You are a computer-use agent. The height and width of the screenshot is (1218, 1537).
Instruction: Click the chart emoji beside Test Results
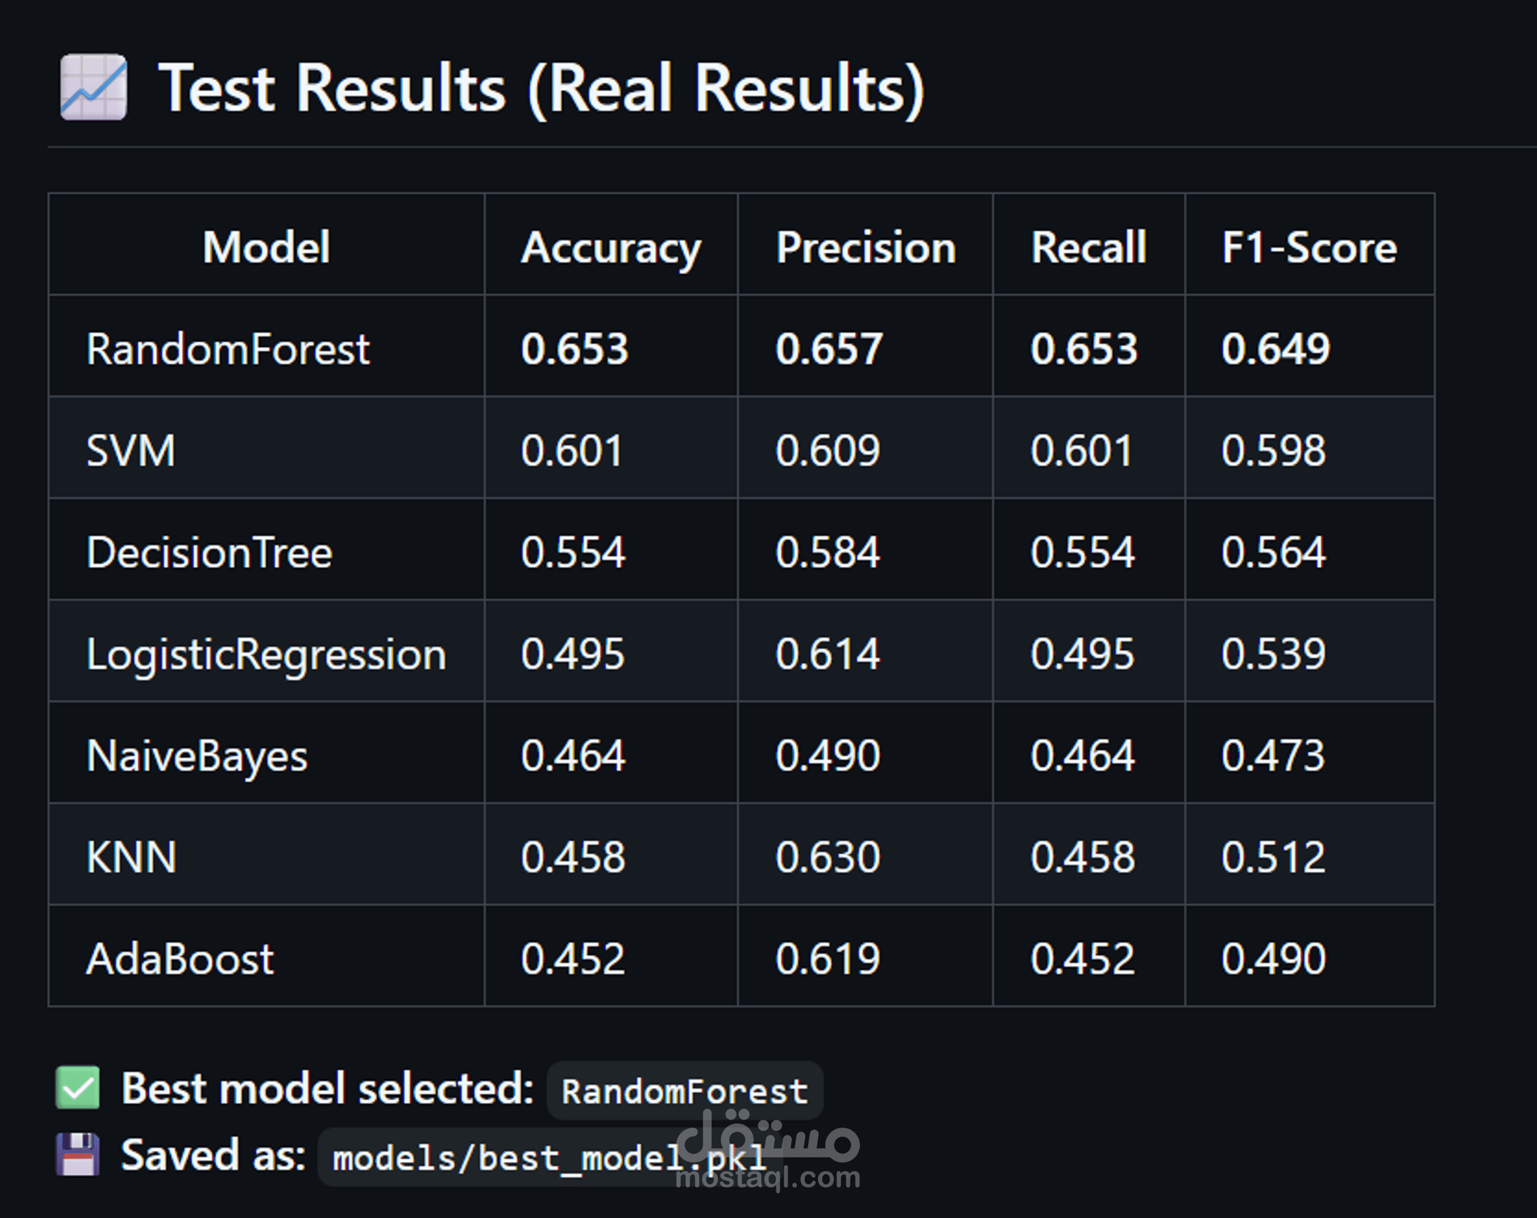(93, 88)
